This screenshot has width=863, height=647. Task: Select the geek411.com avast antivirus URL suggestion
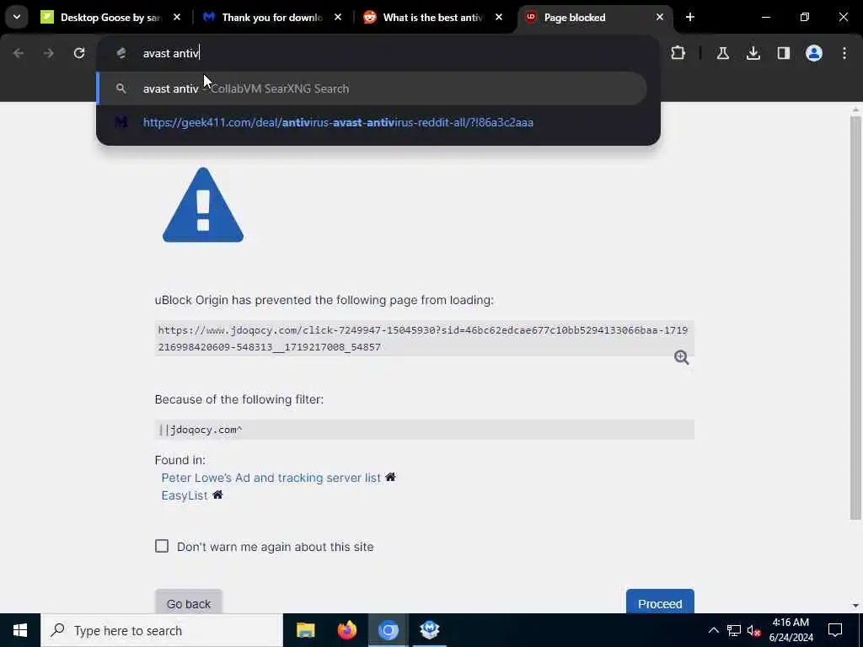tap(372, 122)
